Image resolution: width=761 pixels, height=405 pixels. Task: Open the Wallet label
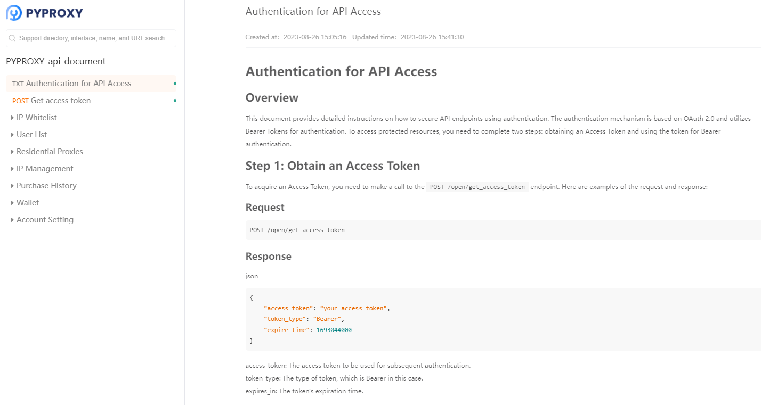click(x=28, y=203)
